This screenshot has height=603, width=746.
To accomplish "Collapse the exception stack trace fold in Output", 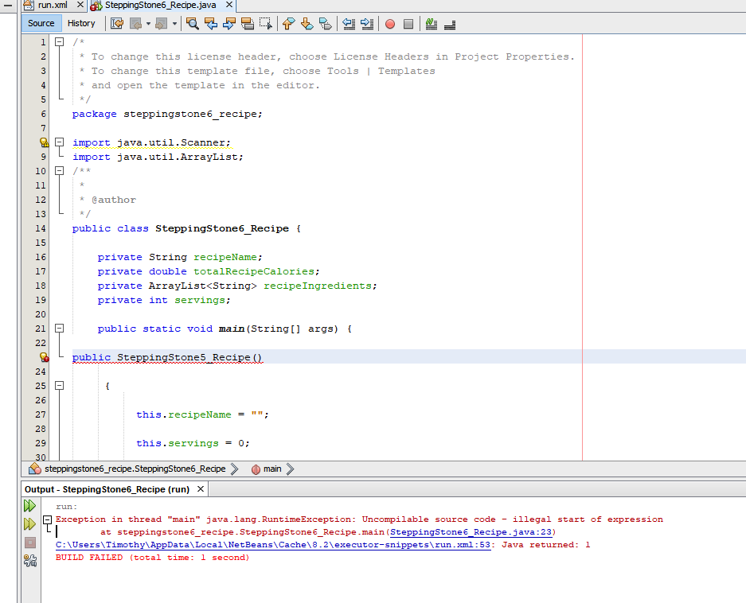I will point(47,519).
